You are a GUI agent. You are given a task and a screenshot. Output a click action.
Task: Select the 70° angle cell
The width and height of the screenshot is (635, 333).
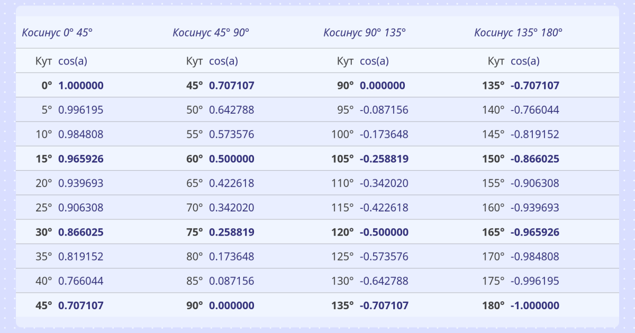[194, 208]
